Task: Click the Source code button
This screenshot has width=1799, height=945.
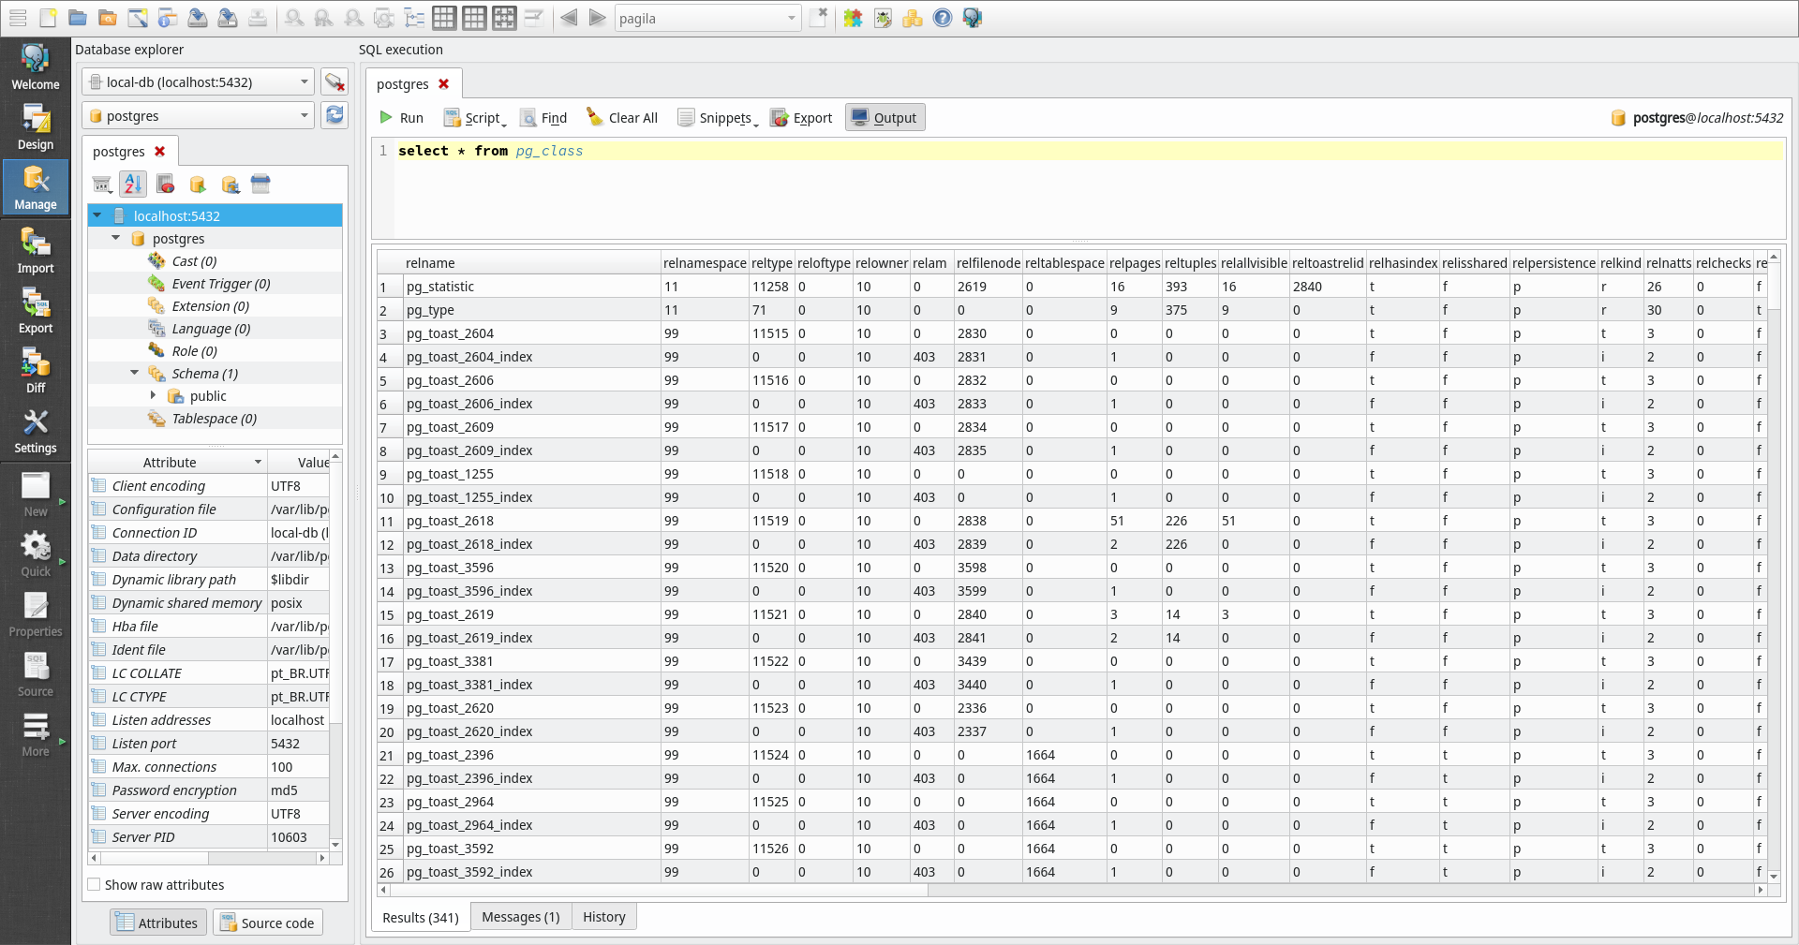Action: click(x=268, y=923)
